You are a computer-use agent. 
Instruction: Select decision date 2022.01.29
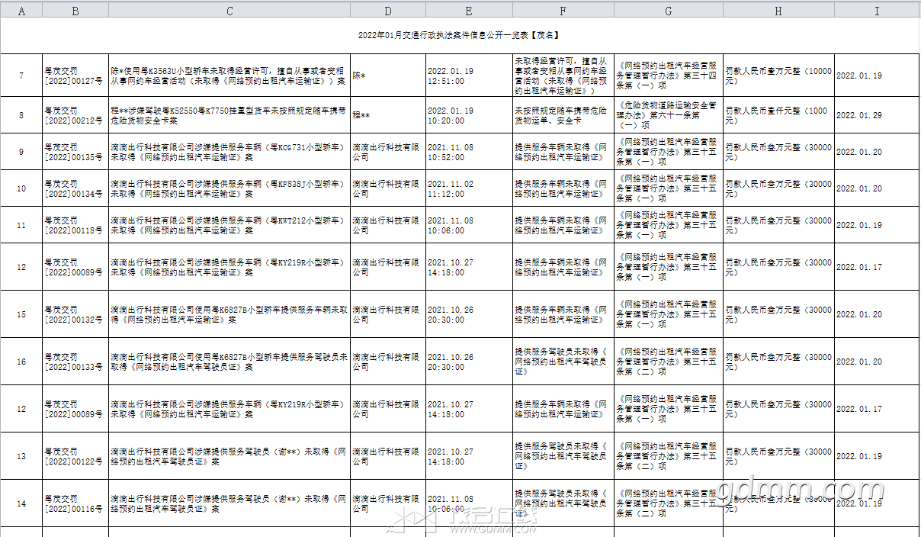(878, 115)
